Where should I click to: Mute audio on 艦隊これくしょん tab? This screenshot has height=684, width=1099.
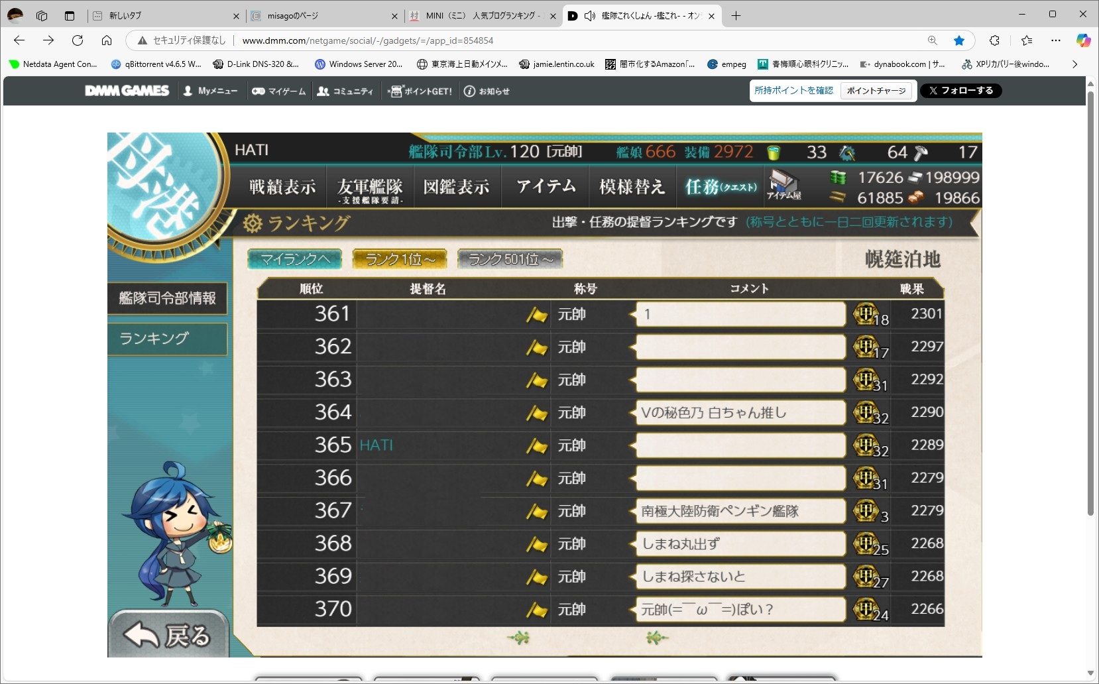589,15
